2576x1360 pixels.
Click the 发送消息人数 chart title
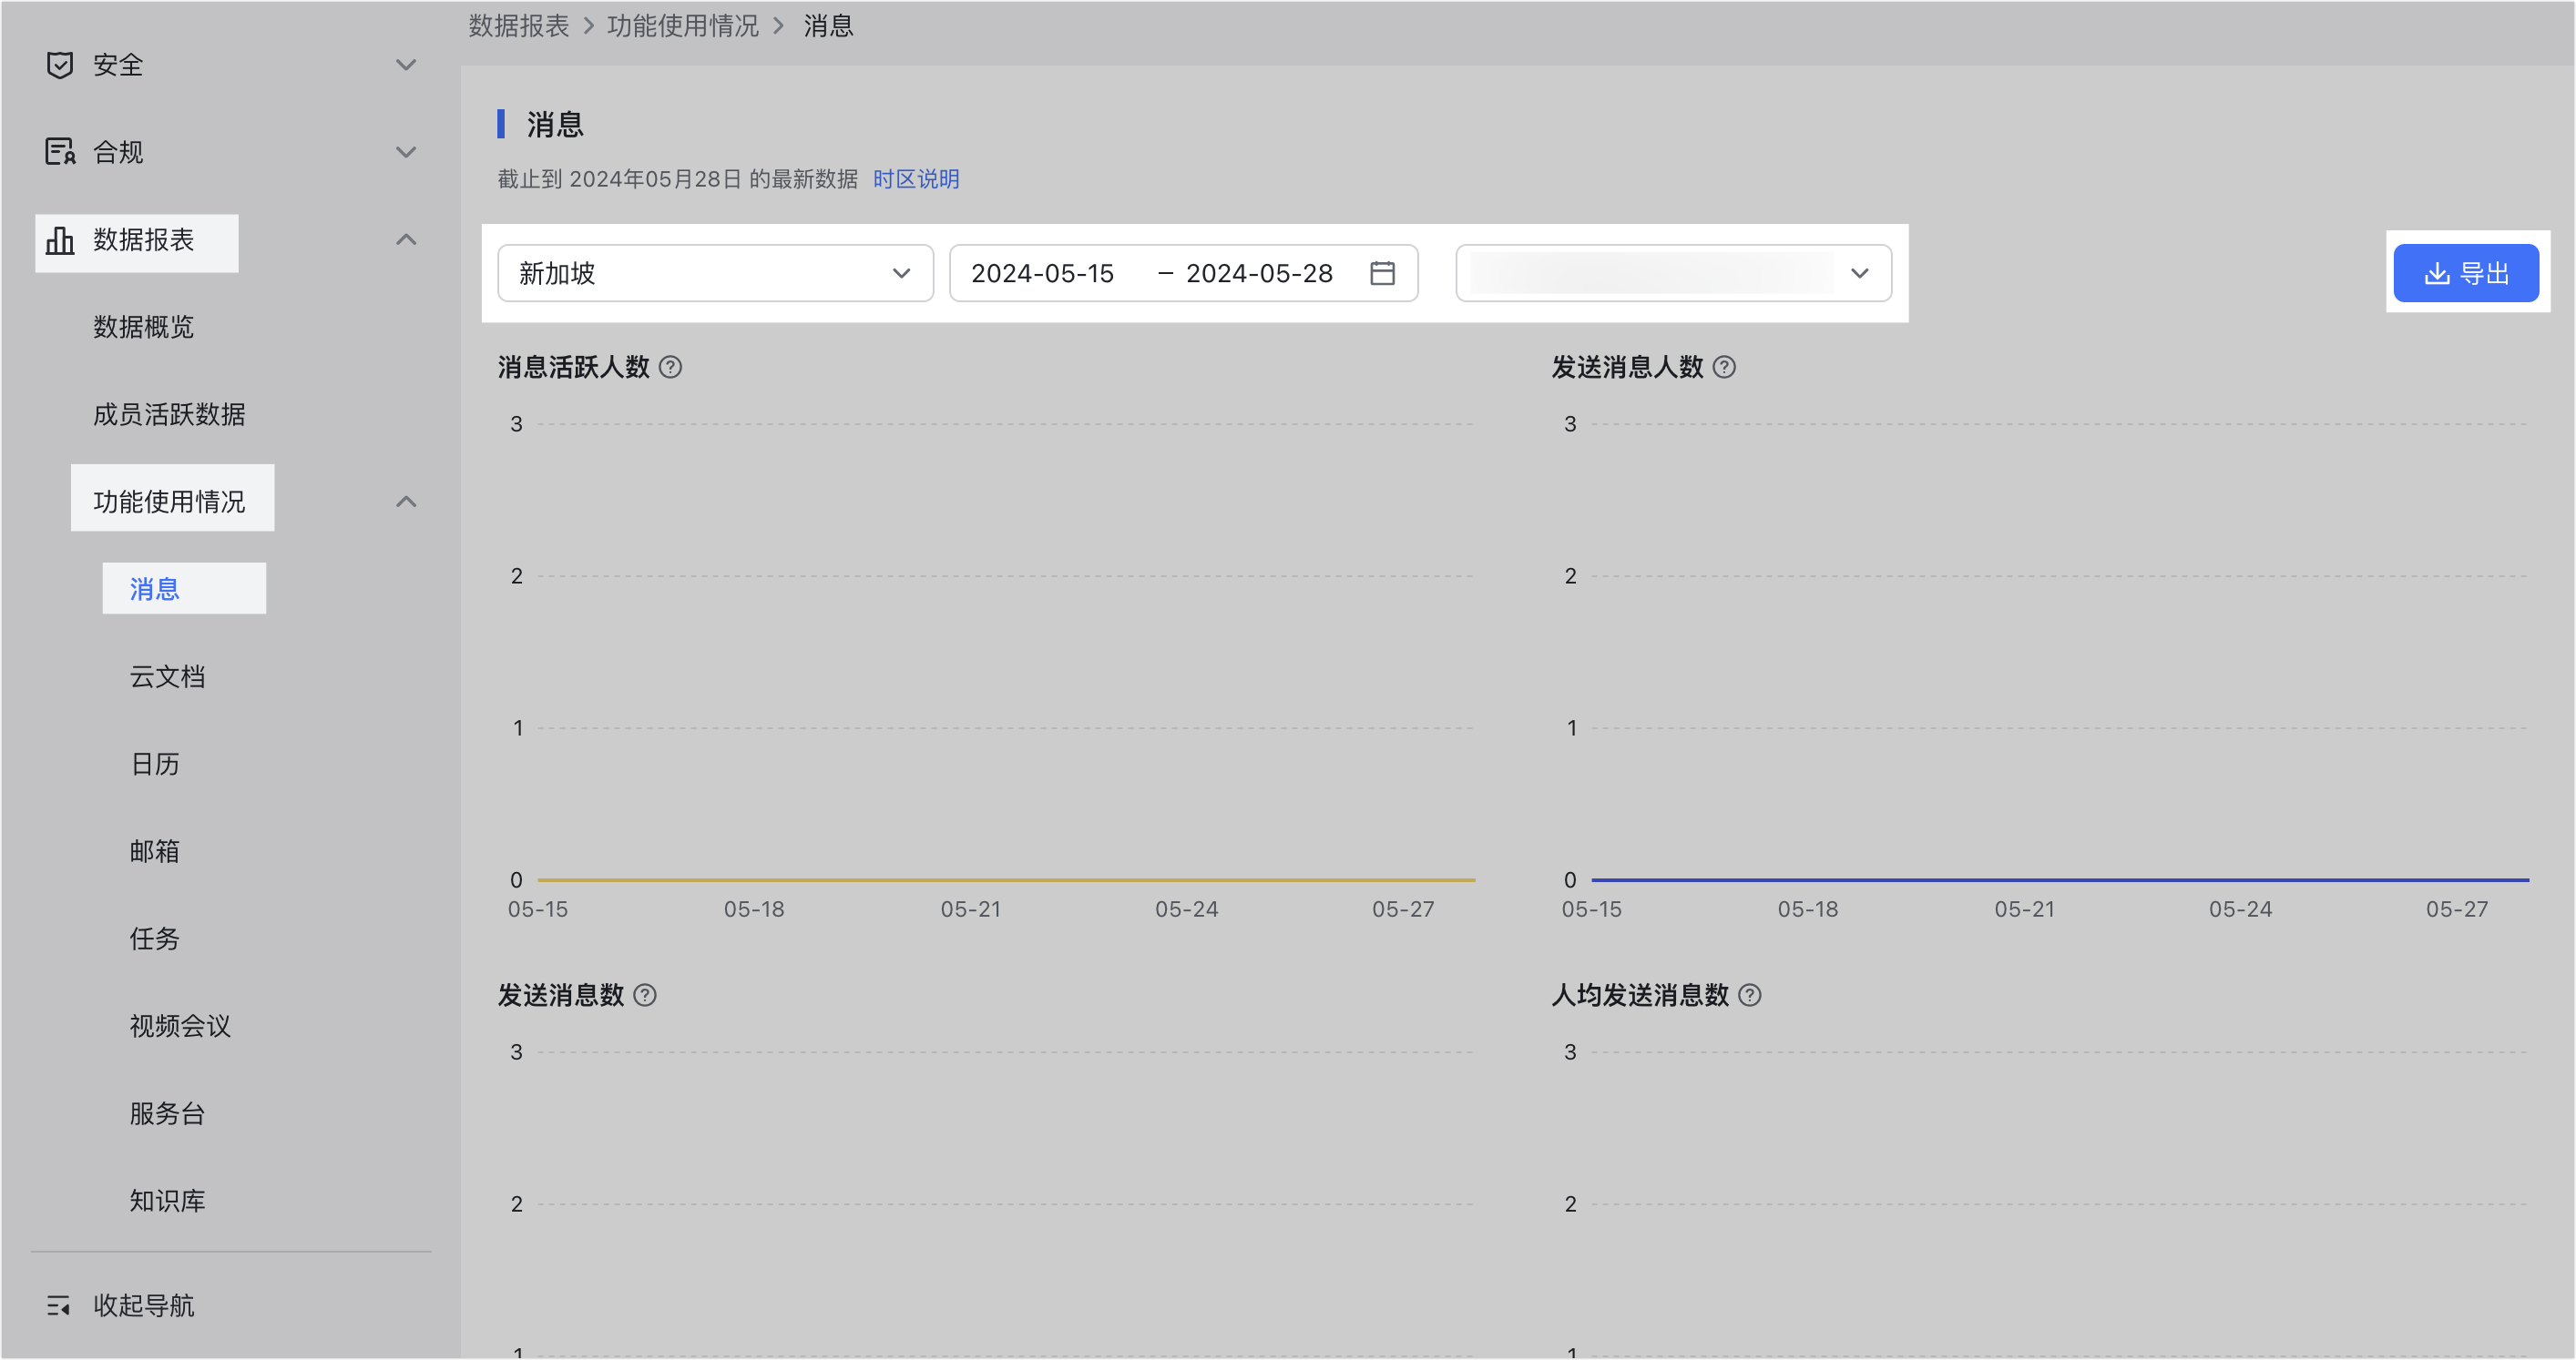[x=1627, y=367]
